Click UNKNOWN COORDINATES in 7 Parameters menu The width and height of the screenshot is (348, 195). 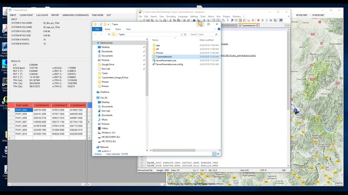(76, 15)
